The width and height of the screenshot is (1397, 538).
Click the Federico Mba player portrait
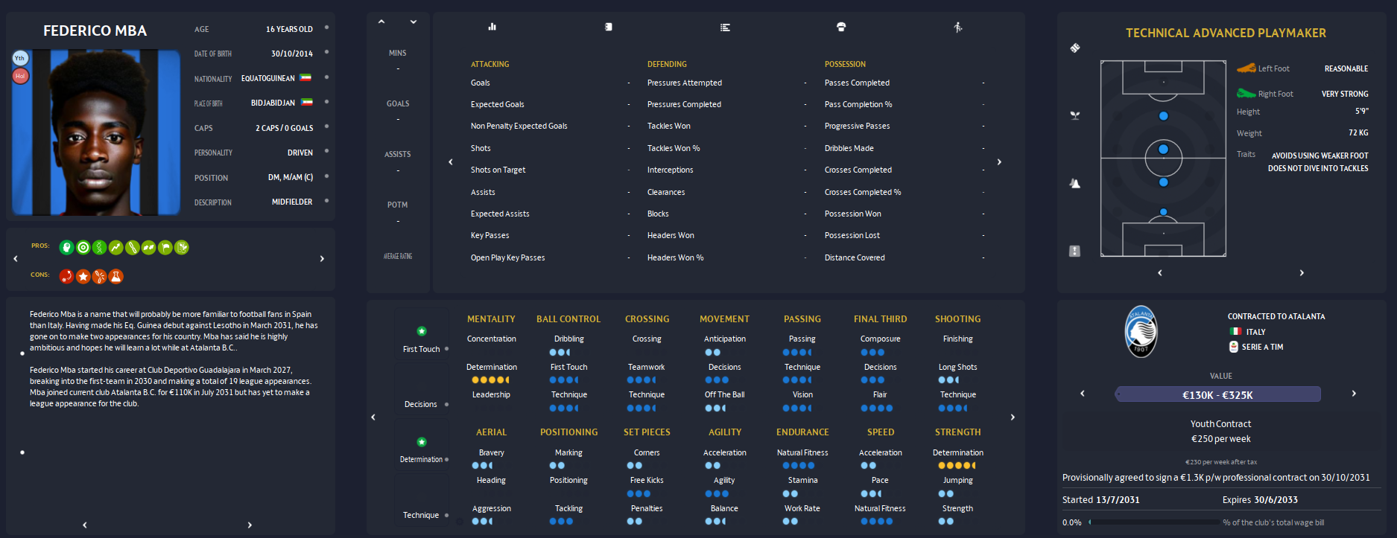(96, 132)
